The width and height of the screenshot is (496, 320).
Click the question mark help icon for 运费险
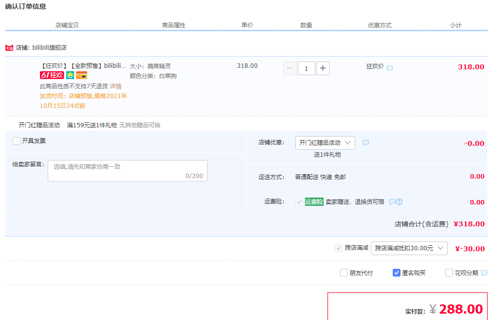coord(399,202)
